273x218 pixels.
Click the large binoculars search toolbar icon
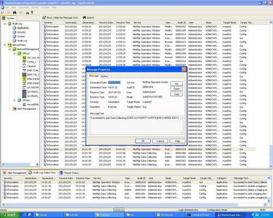point(15,13)
